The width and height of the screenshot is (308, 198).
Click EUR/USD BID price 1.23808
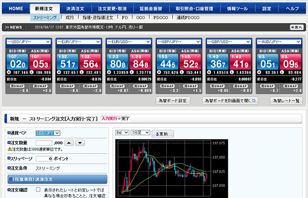pyautogui.click(x=117, y=62)
